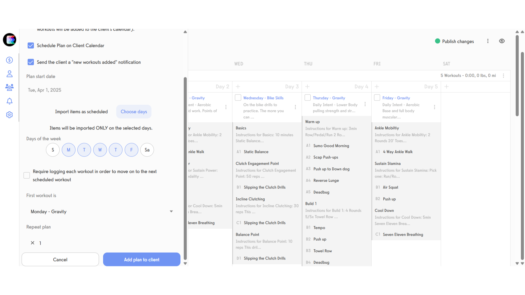525x295 pixels.
Task: Open the single client profile icon
Action: [x=10, y=74]
